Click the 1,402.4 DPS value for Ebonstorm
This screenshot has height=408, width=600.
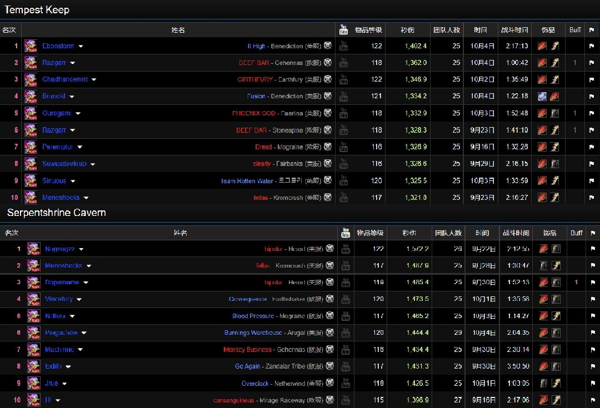click(416, 46)
